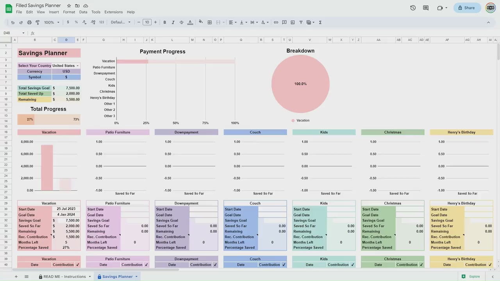The height and width of the screenshot is (281, 500).
Task: Create a filter using the filter icon
Action: [x=301, y=22]
